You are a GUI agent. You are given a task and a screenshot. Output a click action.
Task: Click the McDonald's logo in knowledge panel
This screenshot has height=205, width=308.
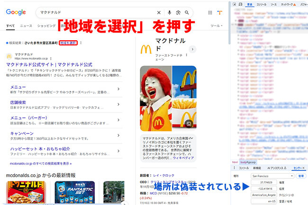coord(146,49)
